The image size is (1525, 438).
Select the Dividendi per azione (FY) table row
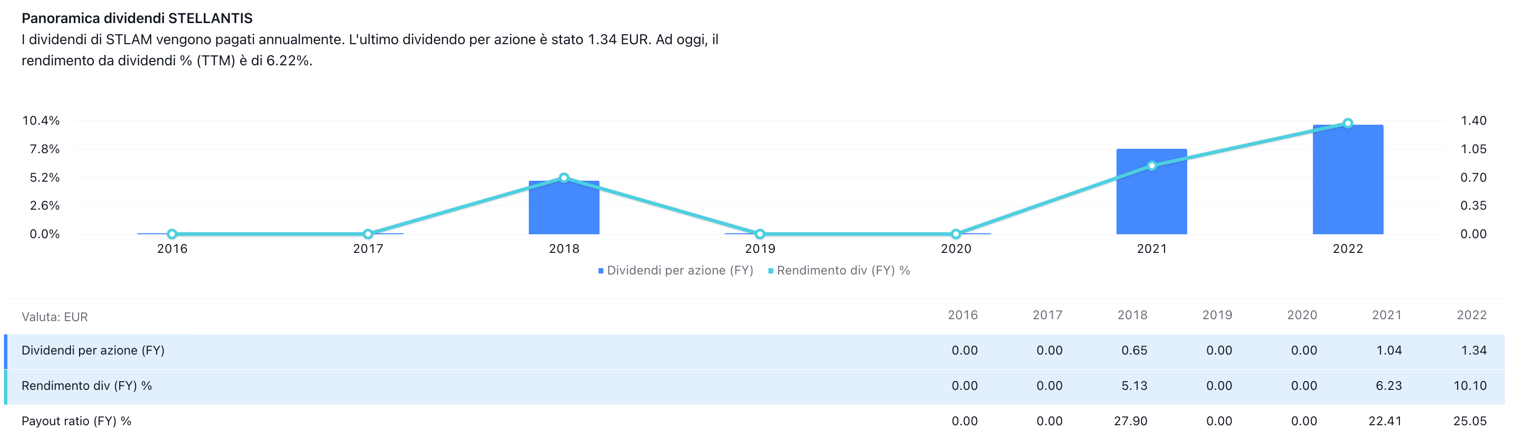[x=93, y=351]
